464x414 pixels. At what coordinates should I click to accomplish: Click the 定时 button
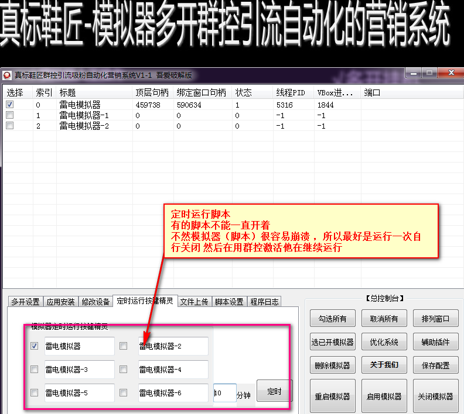[x=274, y=391]
